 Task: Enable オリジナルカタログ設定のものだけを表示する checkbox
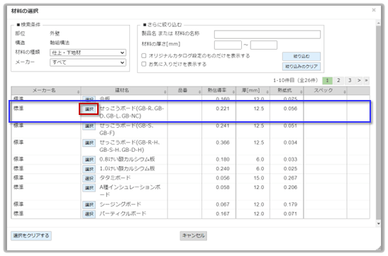pyautogui.click(x=144, y=55)
